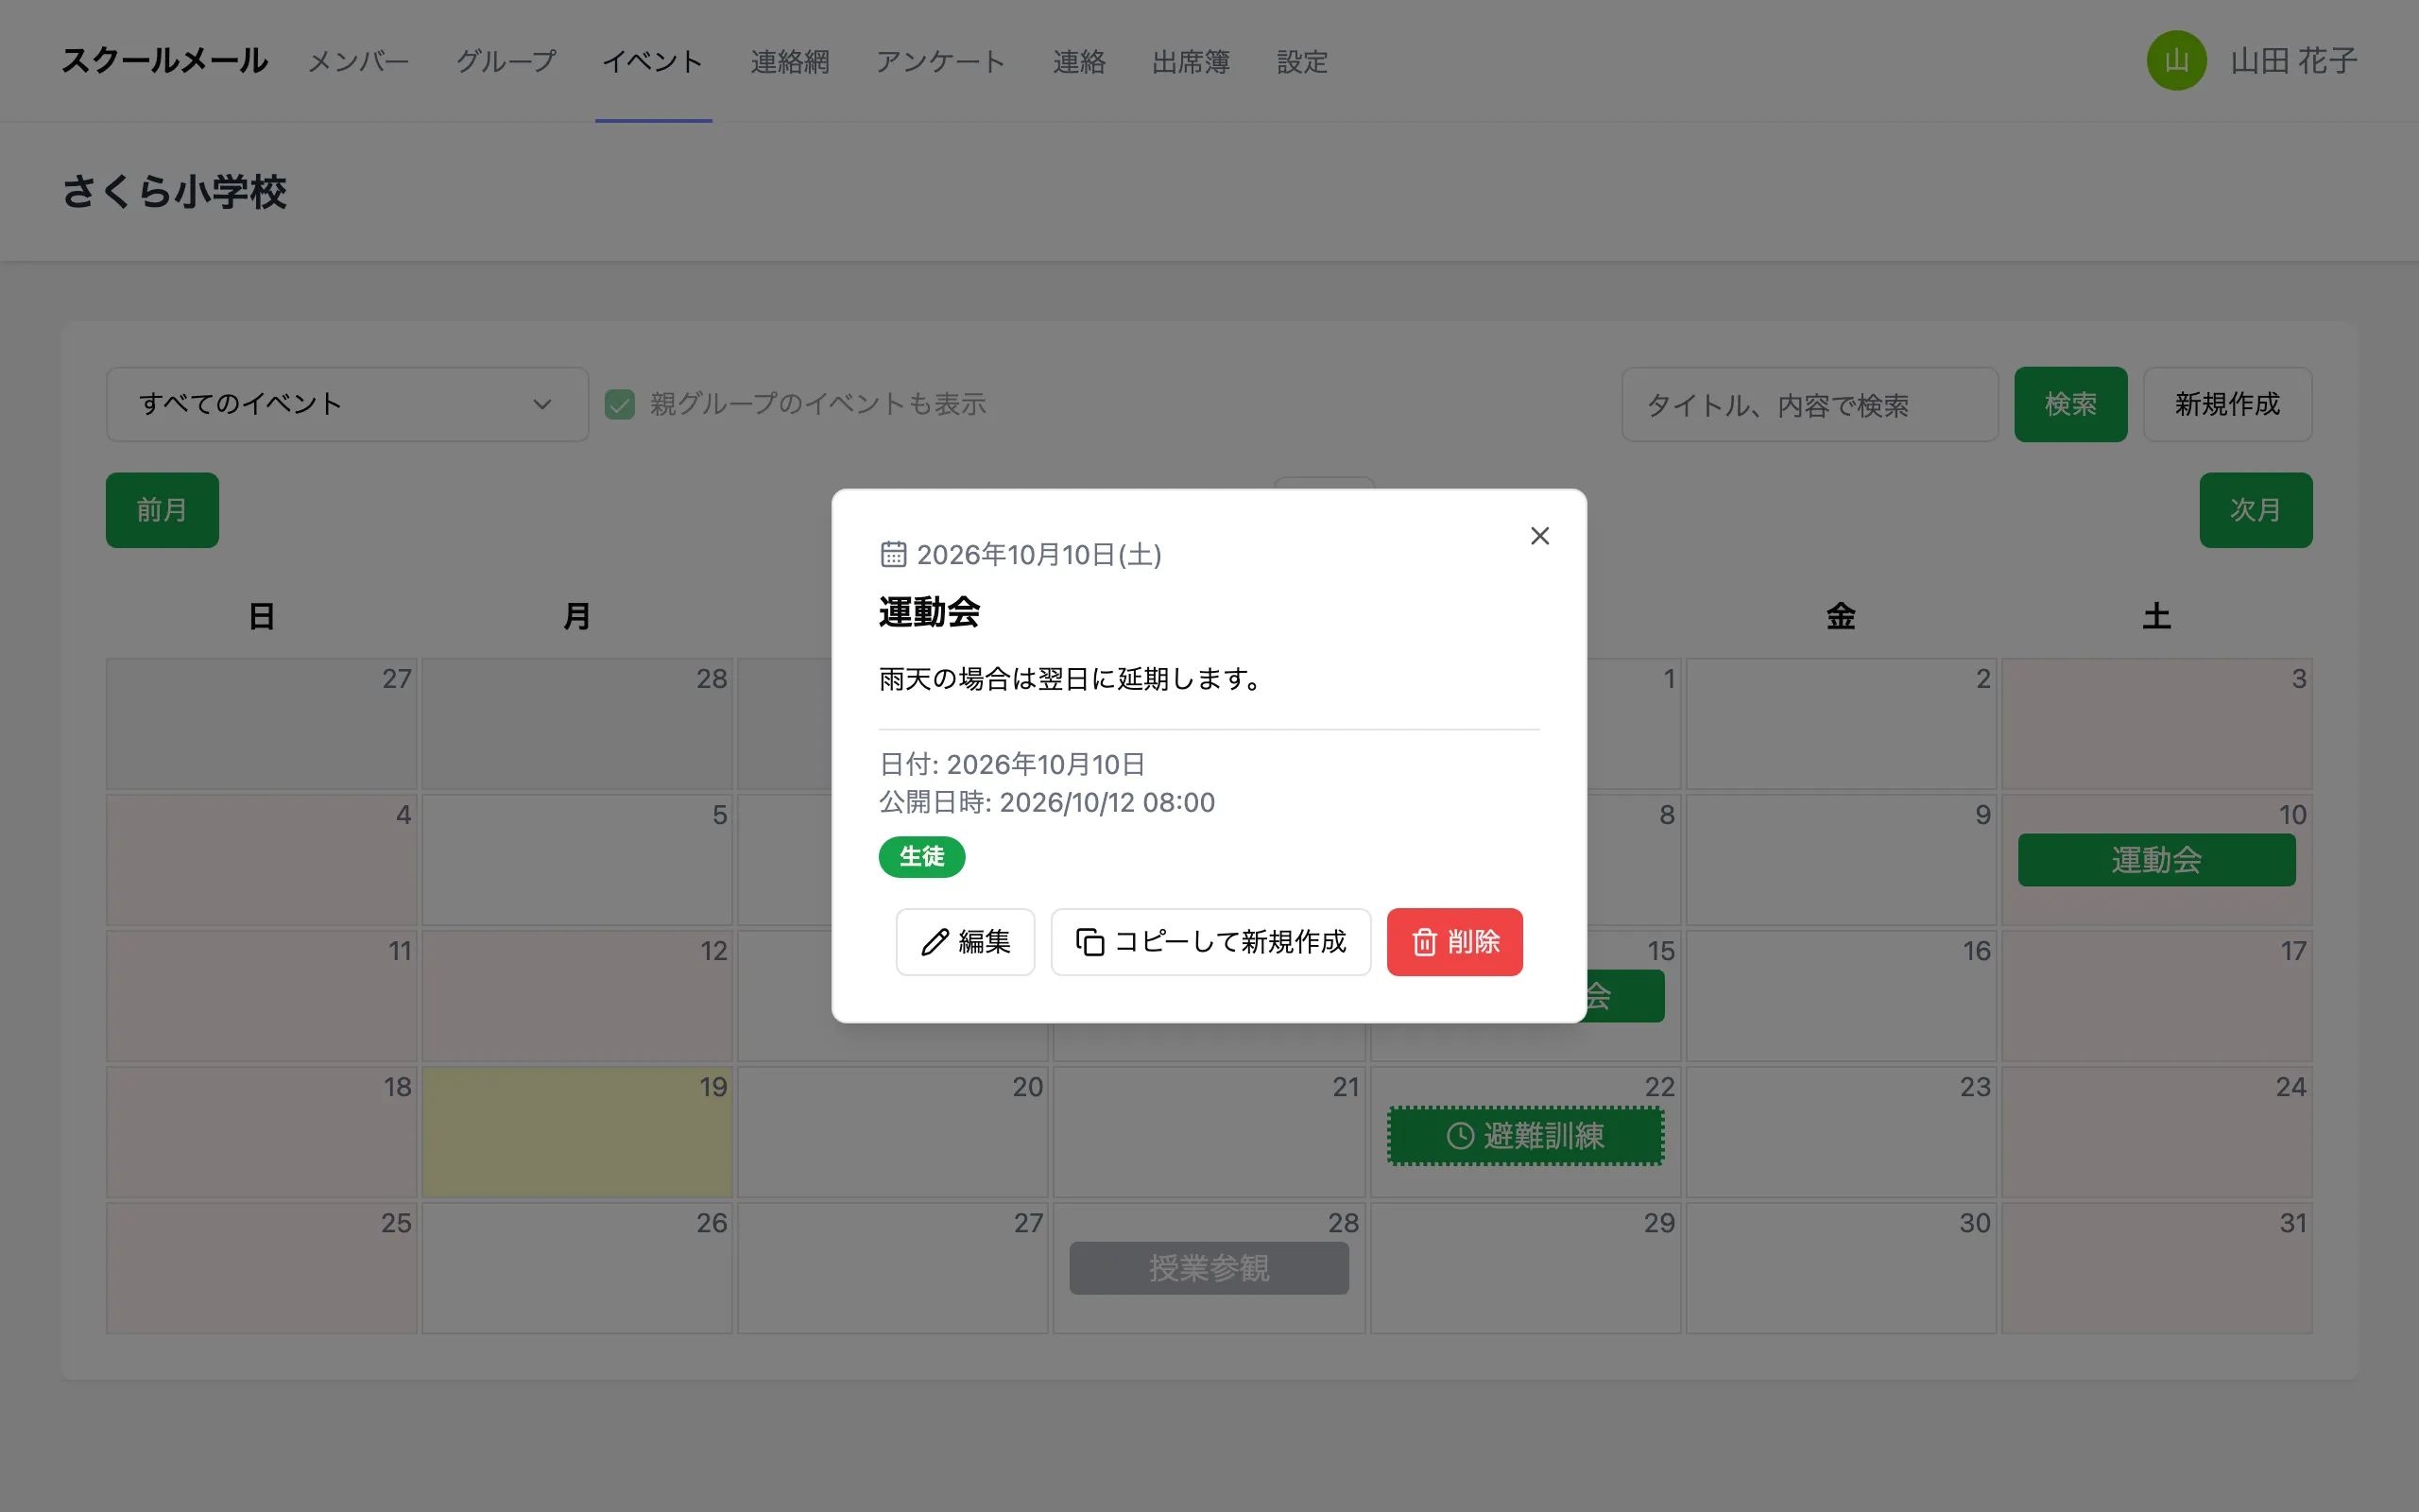The height and width of the screenshot is (1512, 2419).
Task: Open the 連絡網 tab
Action: tap(790, 62)
